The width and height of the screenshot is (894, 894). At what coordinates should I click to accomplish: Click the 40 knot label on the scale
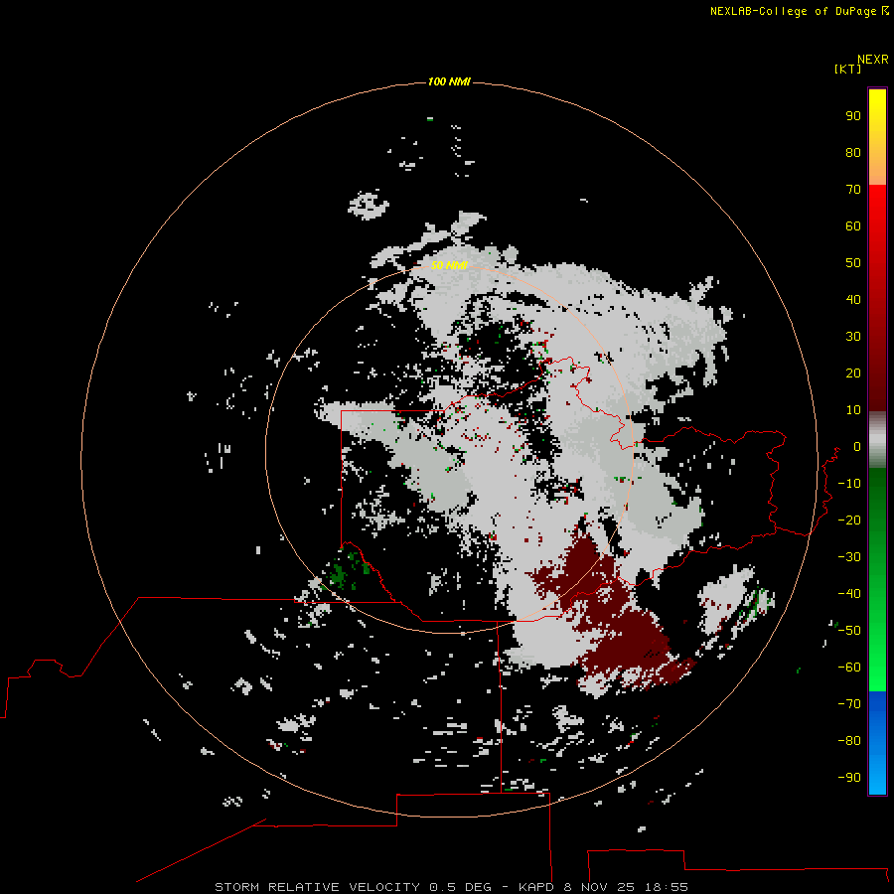(x=853, y=299)
